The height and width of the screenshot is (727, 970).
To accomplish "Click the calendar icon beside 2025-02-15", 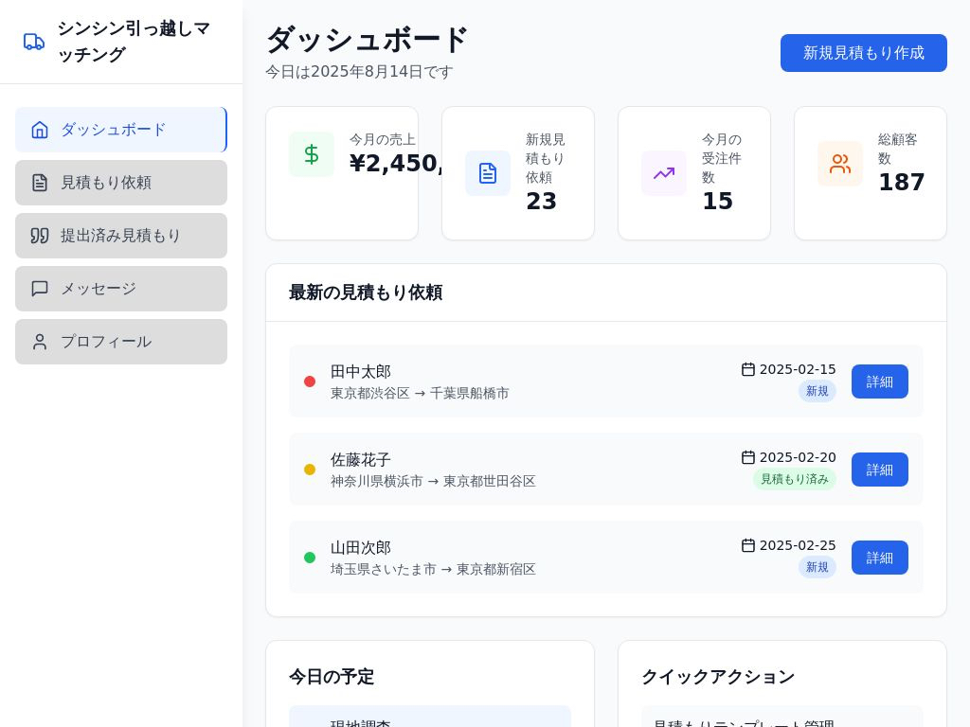I will pos(748,369).
